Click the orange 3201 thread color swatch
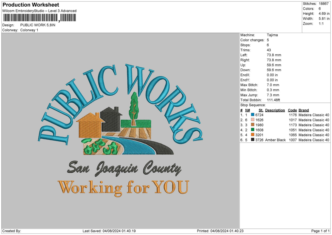This screenshot has width=332, height=235. [x=253, y=135]
